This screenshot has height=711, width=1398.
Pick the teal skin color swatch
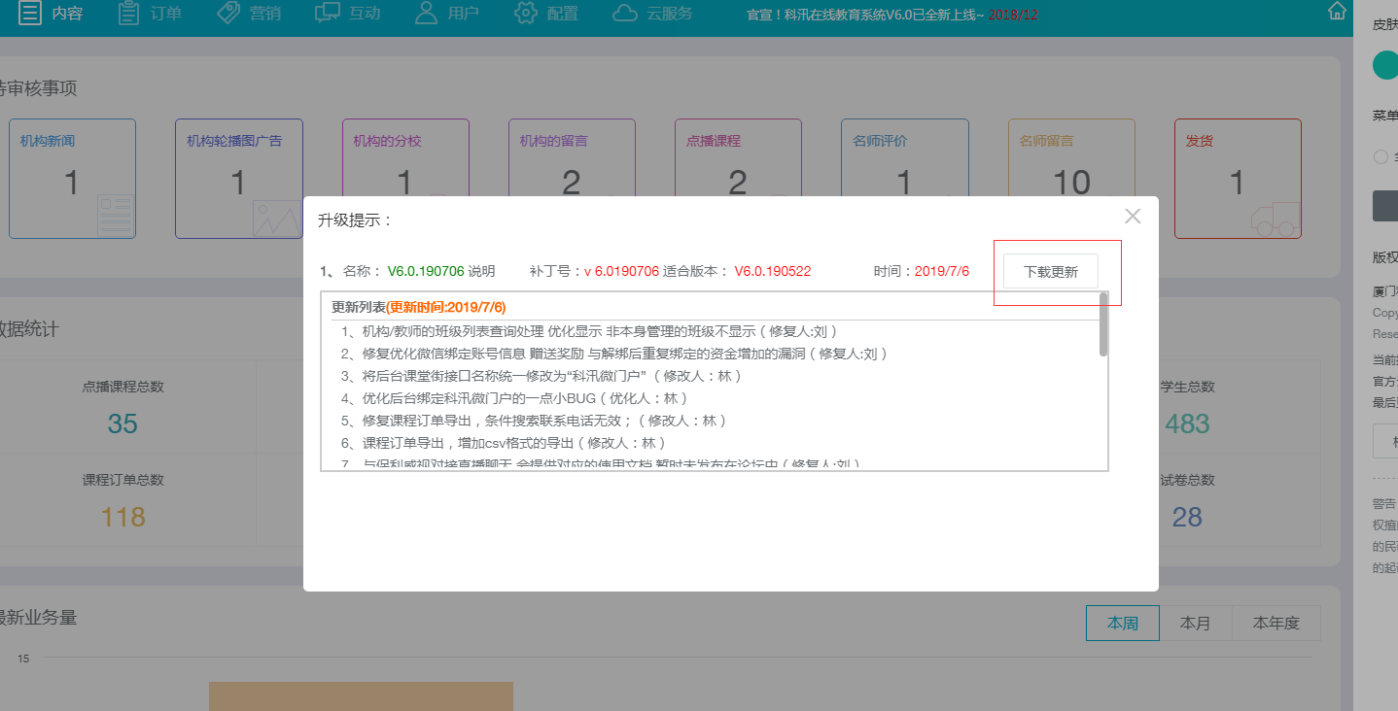point(1386,66)
